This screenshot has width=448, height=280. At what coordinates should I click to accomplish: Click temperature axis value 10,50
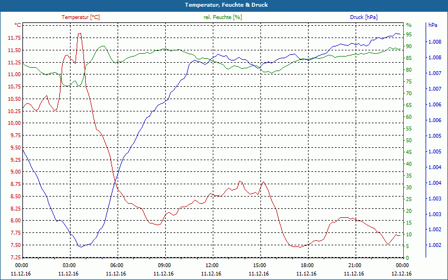pyautogui.click(x=15, y=99)
